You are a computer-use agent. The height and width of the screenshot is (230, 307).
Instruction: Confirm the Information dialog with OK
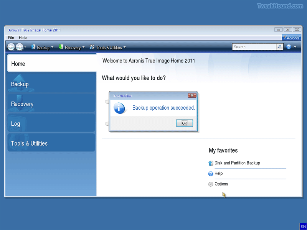pyautogui.click(x=185, y=123)
